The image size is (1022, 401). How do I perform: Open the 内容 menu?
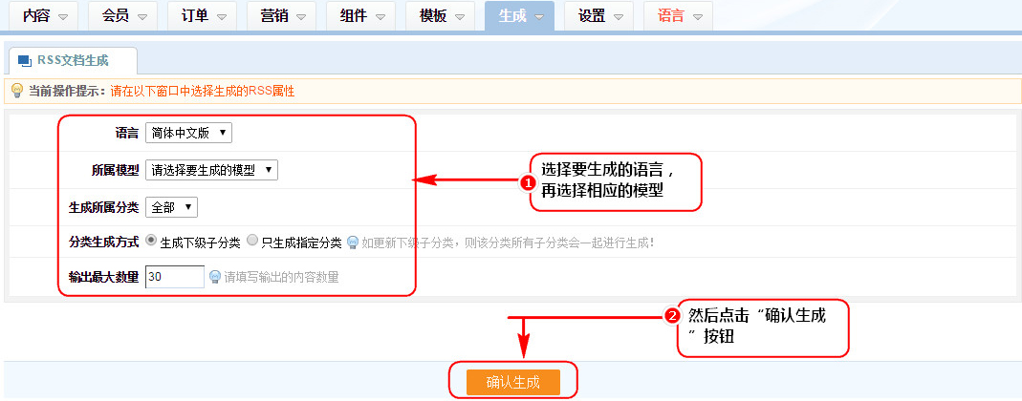tap(45, 16)
